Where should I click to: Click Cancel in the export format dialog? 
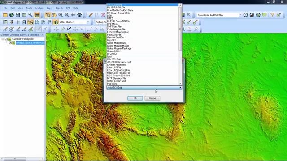152,98
